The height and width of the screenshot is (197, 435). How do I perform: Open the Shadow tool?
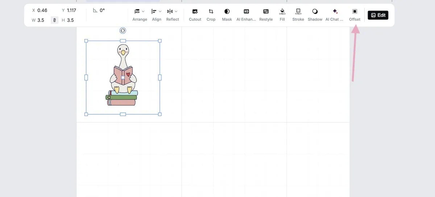click(315, 15)
